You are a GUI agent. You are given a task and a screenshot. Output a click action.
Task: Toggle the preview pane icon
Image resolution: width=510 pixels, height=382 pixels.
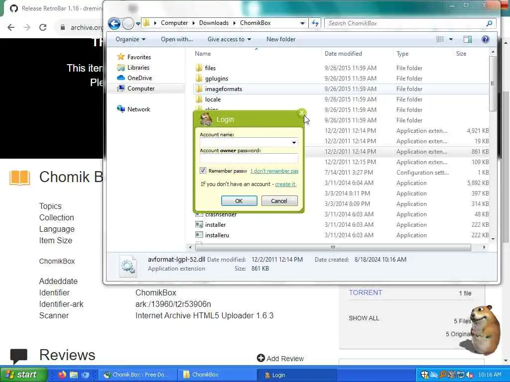[x=467, y=39]
